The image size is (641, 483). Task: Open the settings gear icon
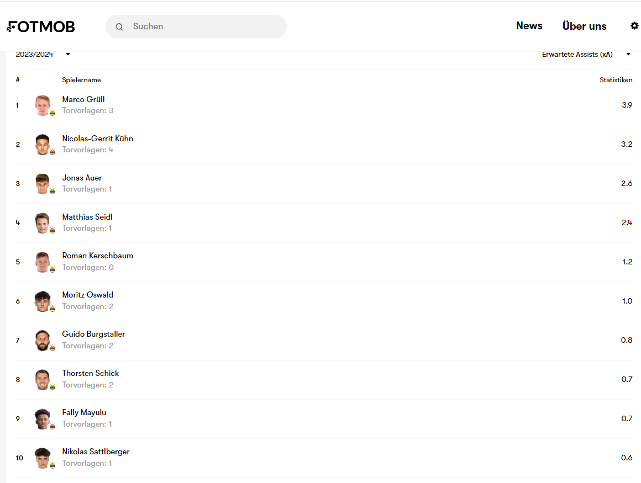pyautogui.click(x=634, y=26)
